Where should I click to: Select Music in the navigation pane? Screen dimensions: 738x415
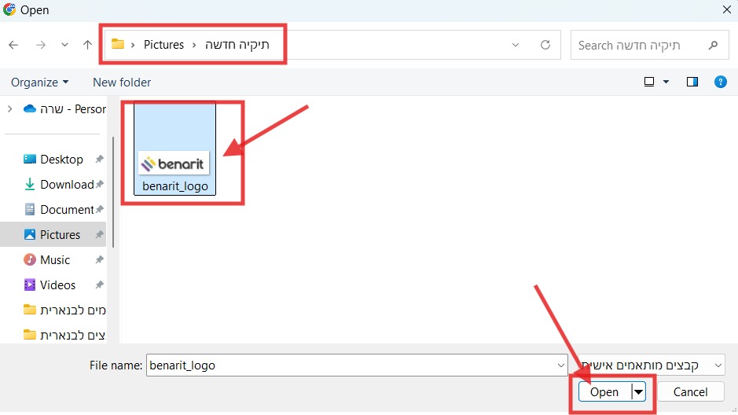tap(55, 260)
